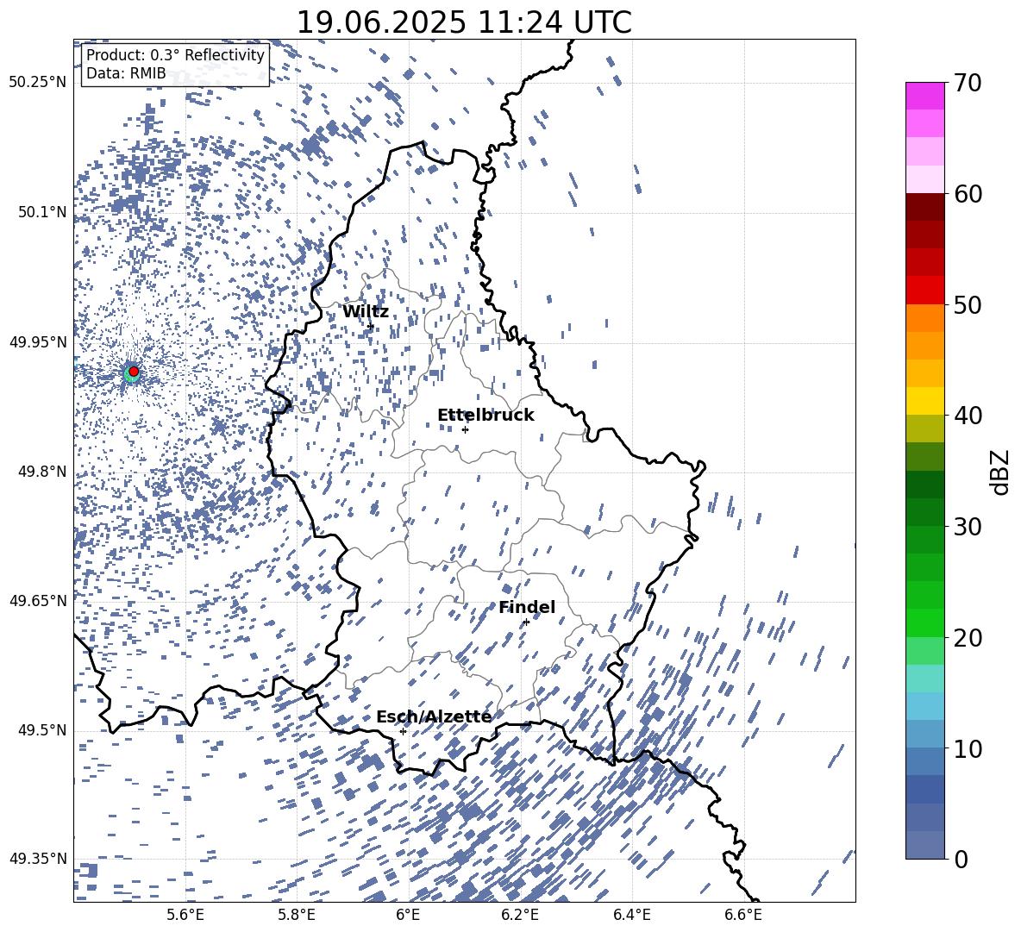Click the dBZ colorbar label
The width and height of the screenshot is (1021, 932).
pos(1000,472)
